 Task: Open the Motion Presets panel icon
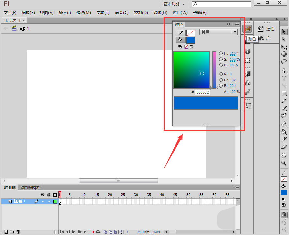click(x=247, y=92)
